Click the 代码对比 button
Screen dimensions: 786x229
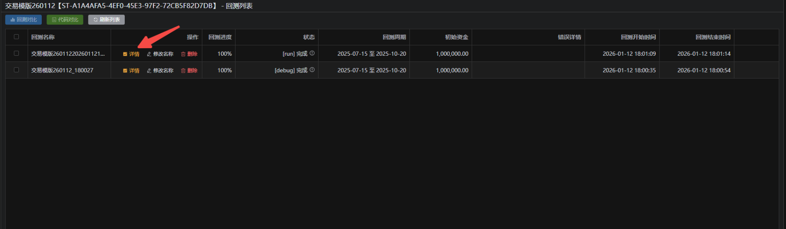tap(65, 20)
